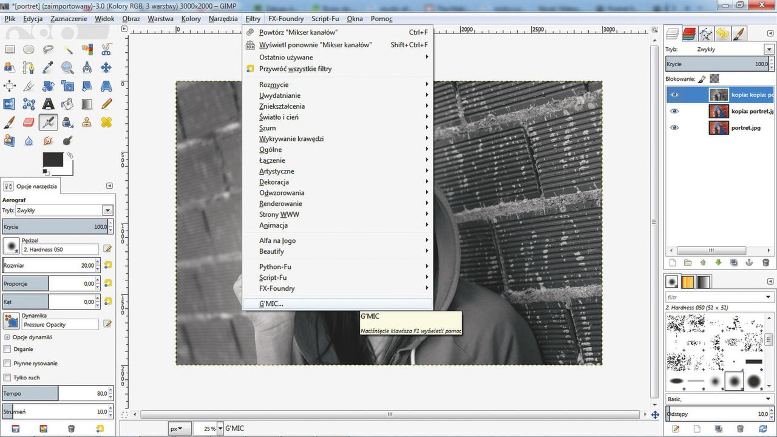This screenshot has width=777, height=437.
Task: Select 'kopia: portret.jpg' layer thumbnail
Action: pos(719,111)
